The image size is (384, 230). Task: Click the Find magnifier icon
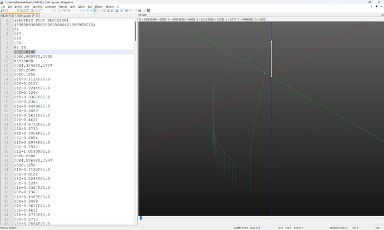[55, 11]
